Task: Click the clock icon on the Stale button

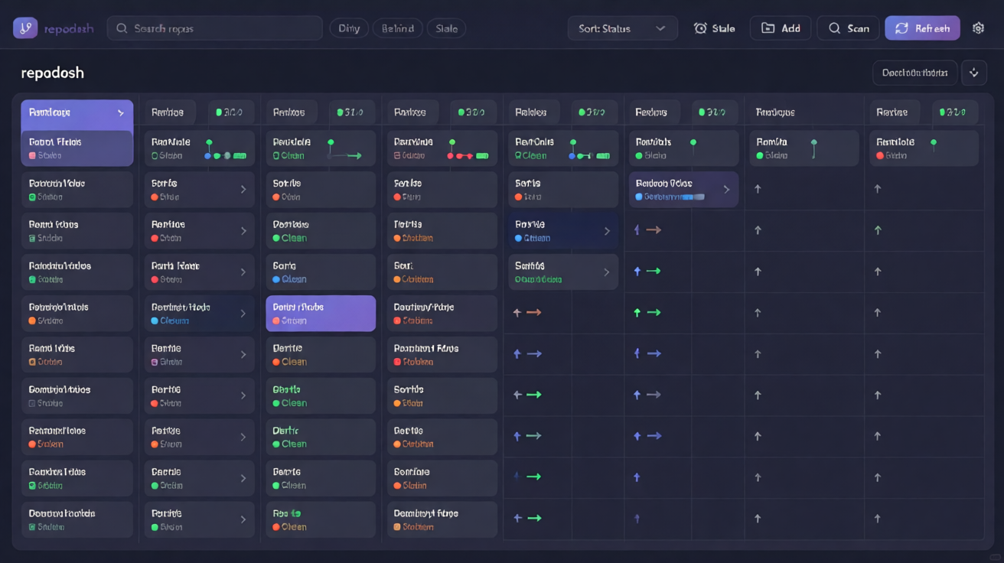Action: [x=700, y=28]
